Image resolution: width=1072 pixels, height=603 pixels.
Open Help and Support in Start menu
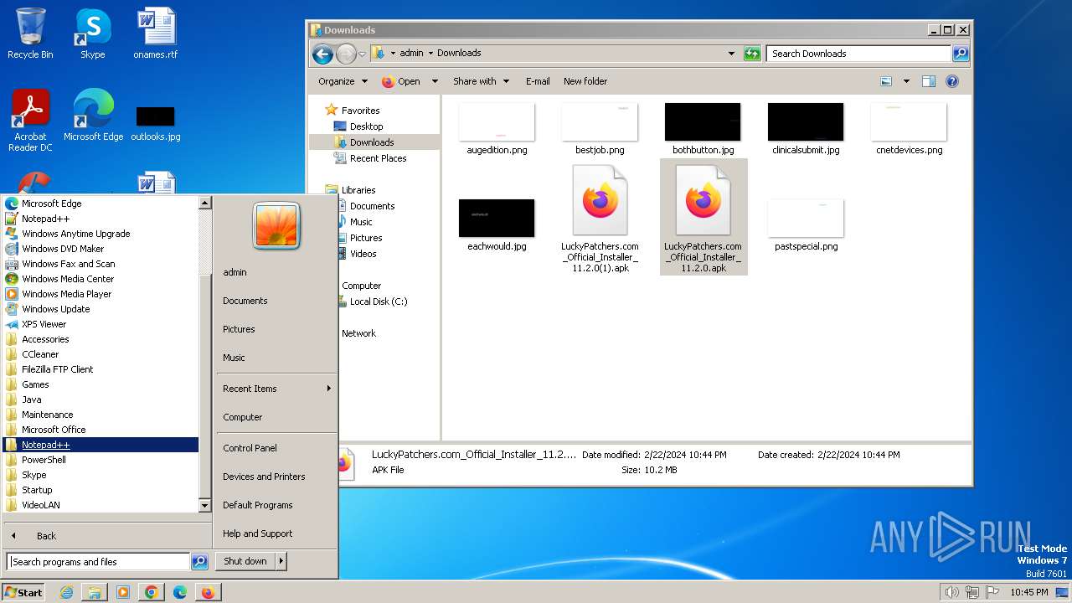coord(257,533)
